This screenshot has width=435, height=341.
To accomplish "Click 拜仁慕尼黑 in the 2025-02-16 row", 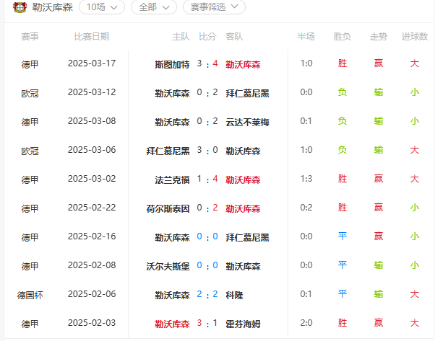I will coord(247,237).
